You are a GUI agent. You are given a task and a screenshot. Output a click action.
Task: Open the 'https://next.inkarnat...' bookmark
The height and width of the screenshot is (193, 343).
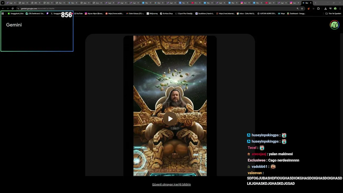(225, 13)
